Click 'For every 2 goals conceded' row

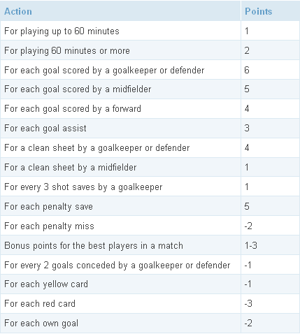point(150,265)
